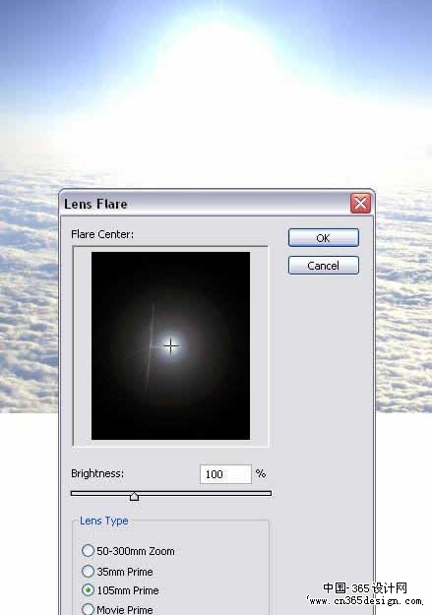Click the 中国-365设计网 watermark text

click(365, 587)
